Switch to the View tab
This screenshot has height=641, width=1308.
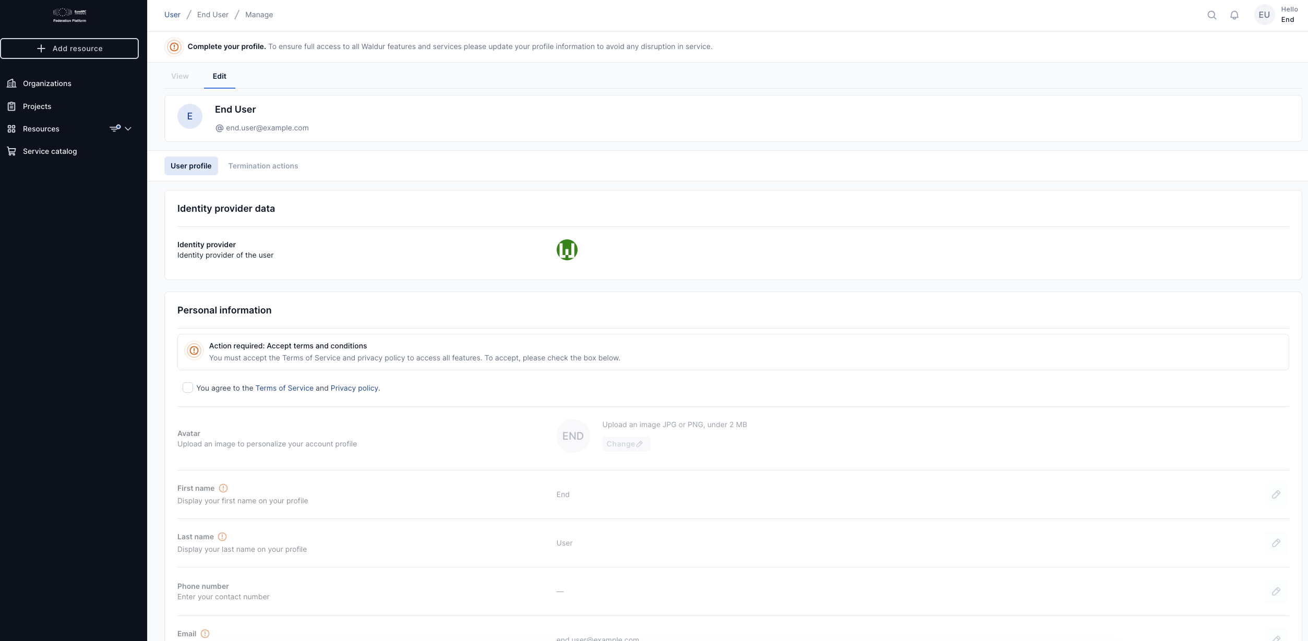pyautogui.click(x=180, y=76)
